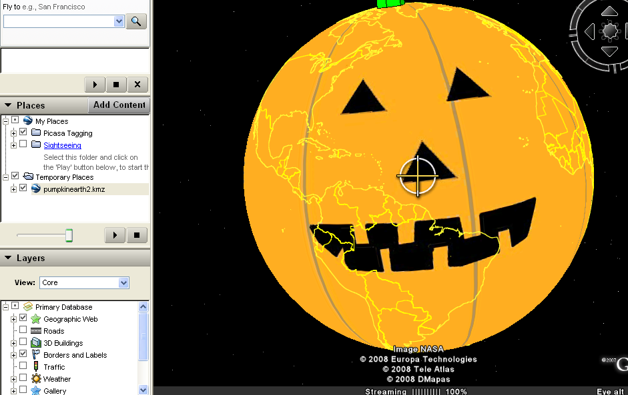Click the Geographic Web star icon
The width and height of the screenshot is (628, 395).
(x=36, y=318)
